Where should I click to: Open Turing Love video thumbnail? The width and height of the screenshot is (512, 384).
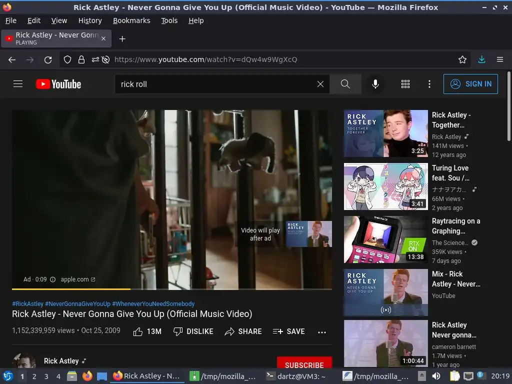[385, 186]
